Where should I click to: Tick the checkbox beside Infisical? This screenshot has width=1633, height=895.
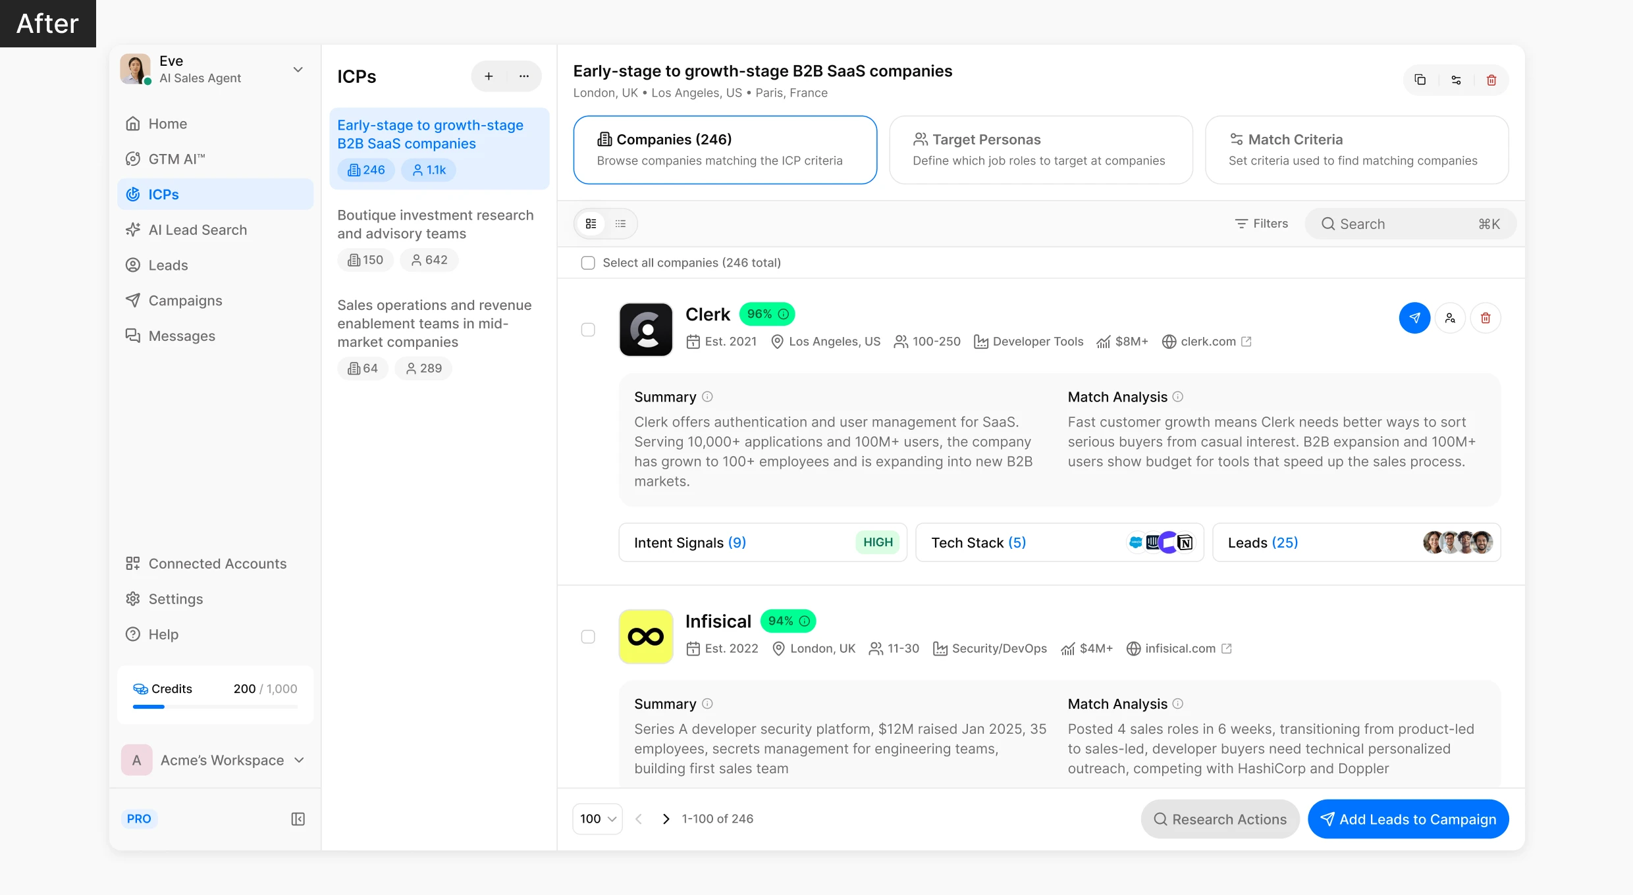coord(588,636)
